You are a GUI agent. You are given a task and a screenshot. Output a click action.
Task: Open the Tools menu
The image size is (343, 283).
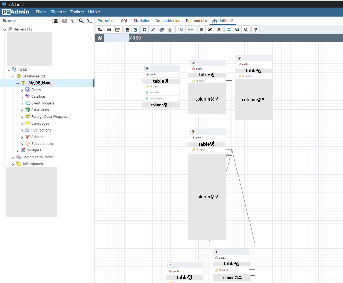coord(76,12)
